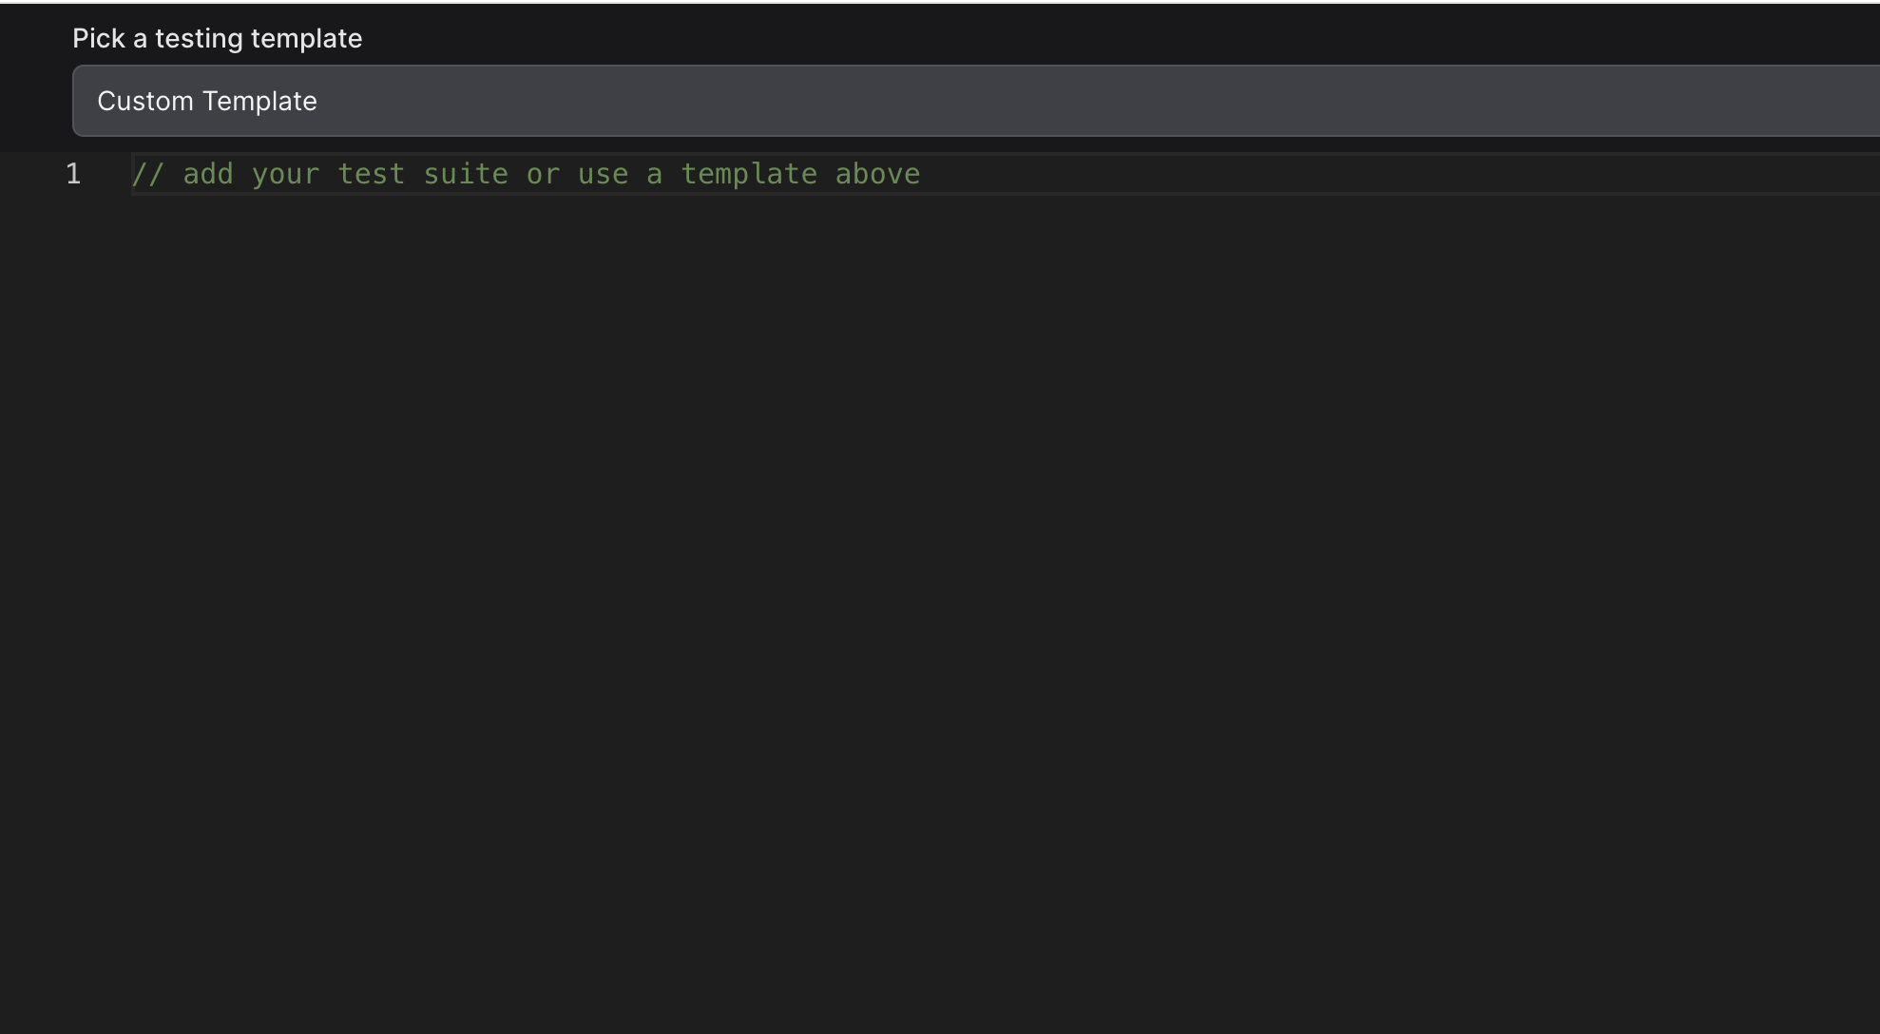Image resolution: width=1880 pixels, height=1034 pixels.
Task: Place cursor on the "//" comment slashes
Action: 148,174
